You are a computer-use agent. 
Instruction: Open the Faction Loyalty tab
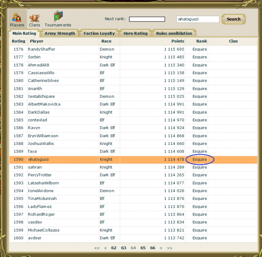[99, 33]
